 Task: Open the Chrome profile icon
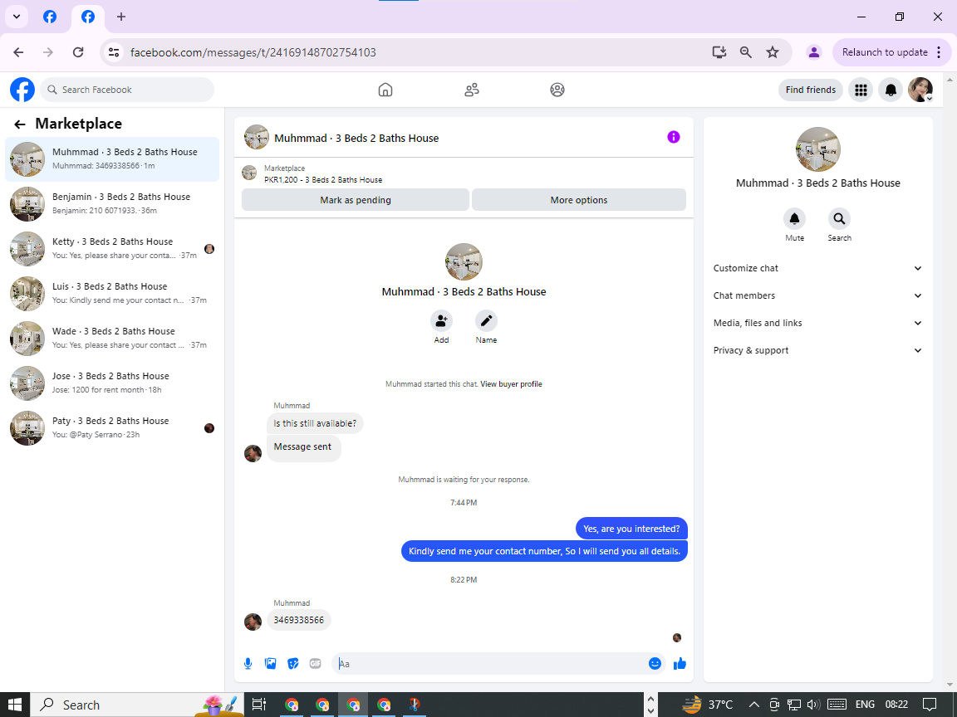pos(813,52)
